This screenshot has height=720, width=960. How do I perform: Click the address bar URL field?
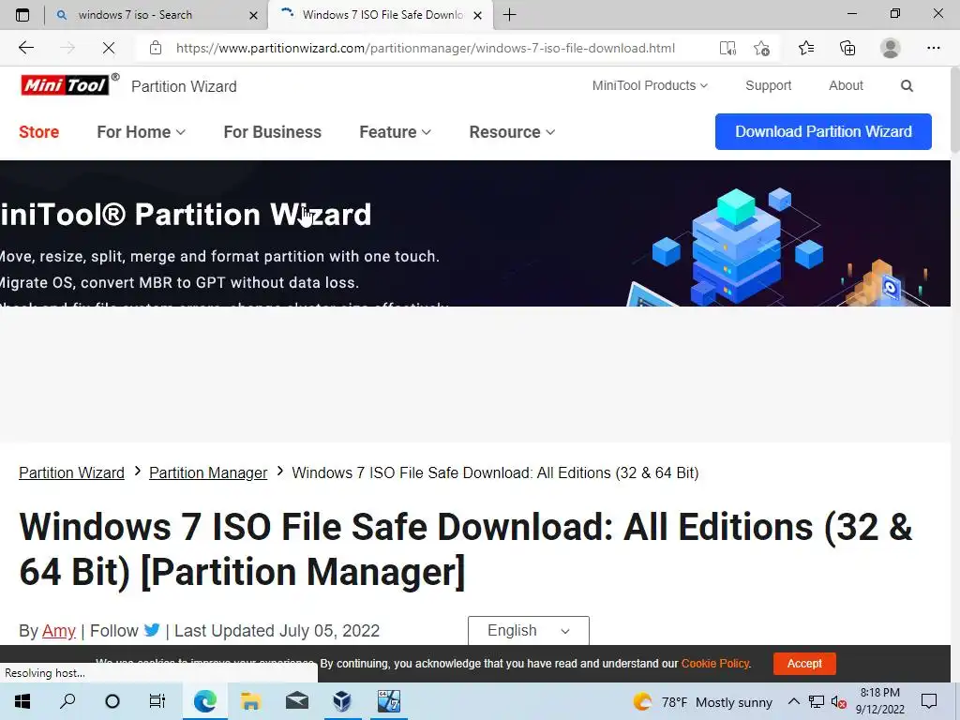(425, 48)
